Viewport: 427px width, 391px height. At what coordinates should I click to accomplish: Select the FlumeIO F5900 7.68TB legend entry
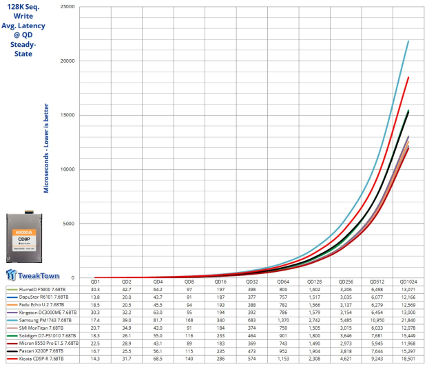pyautogui.click(x=42, y=289)
